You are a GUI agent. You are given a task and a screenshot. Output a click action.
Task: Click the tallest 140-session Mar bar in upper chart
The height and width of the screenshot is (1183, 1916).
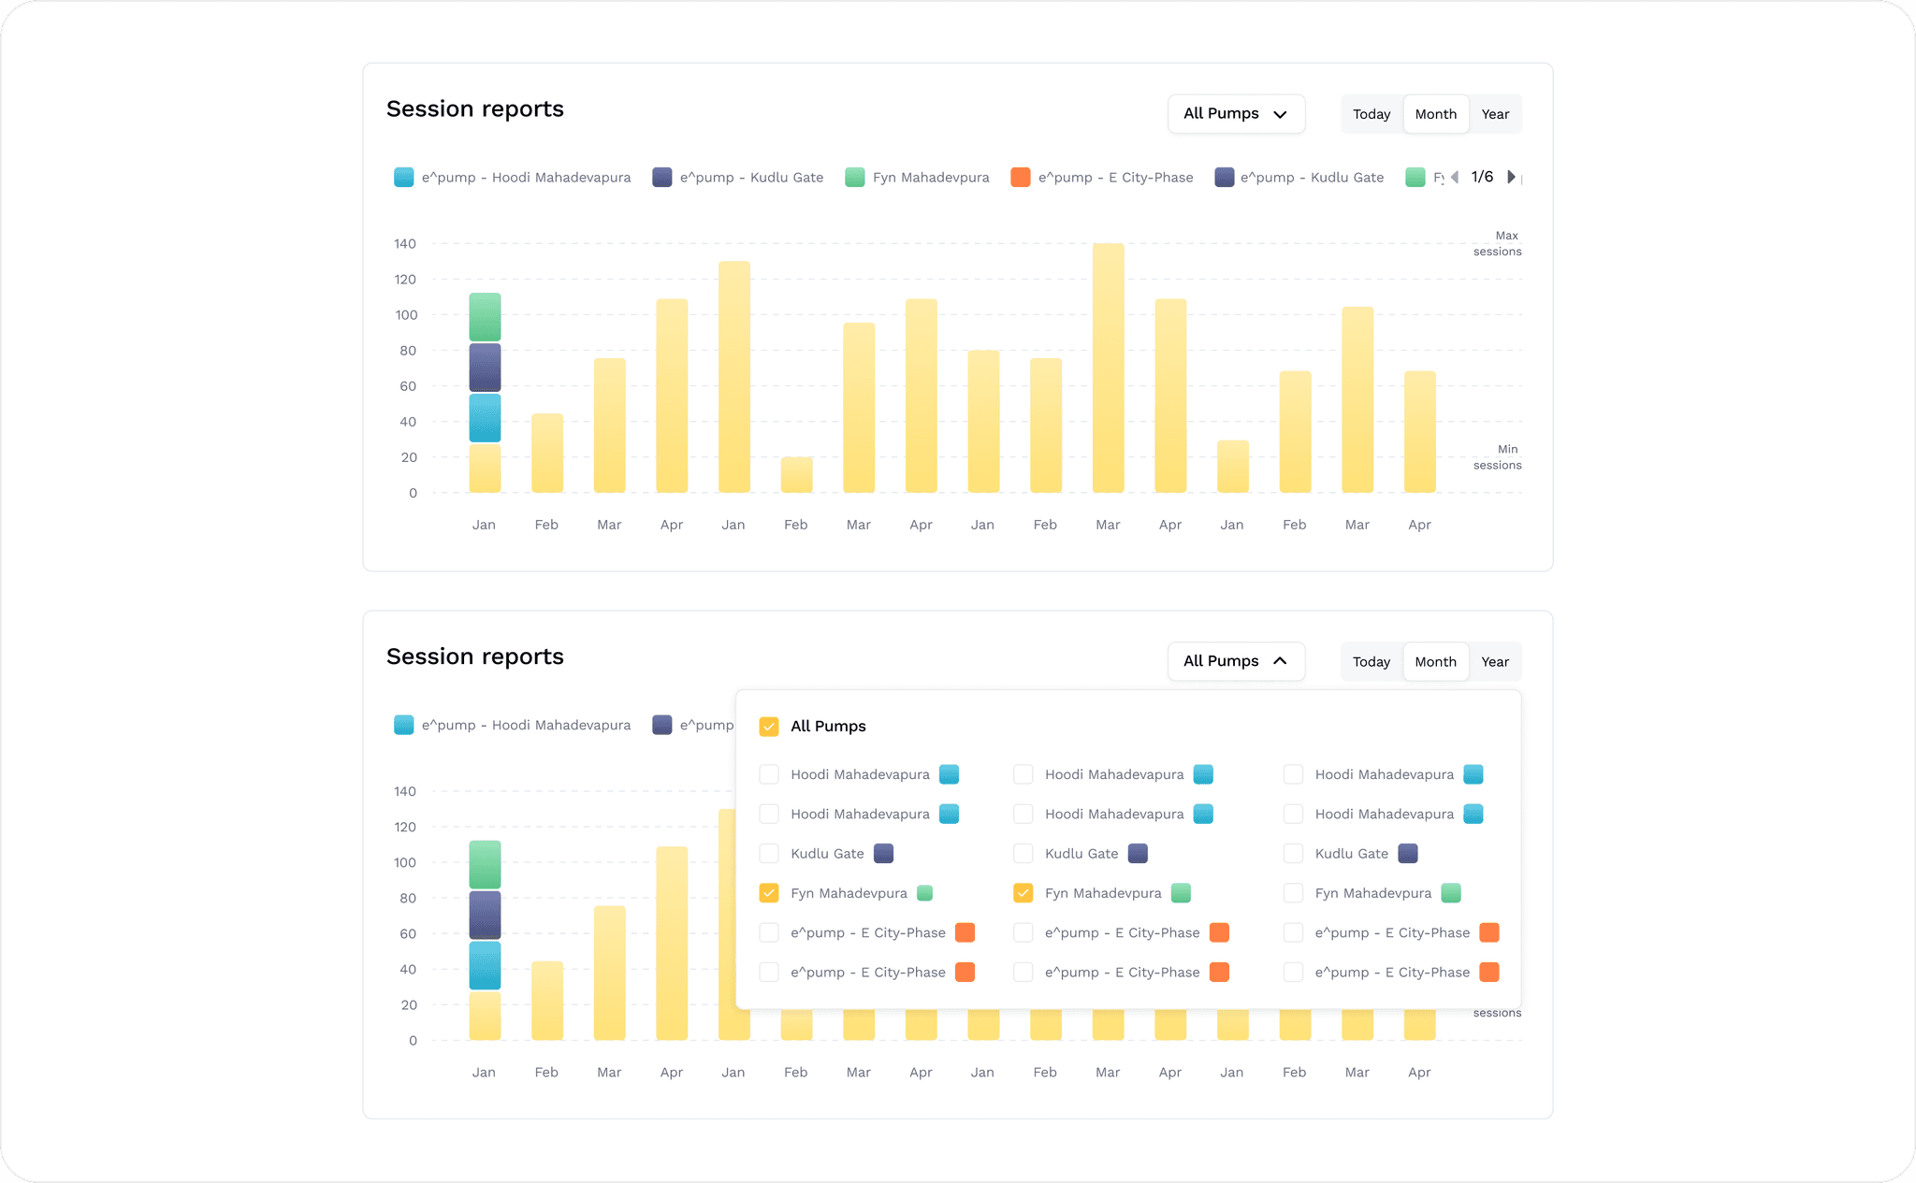pos(1109,368)
